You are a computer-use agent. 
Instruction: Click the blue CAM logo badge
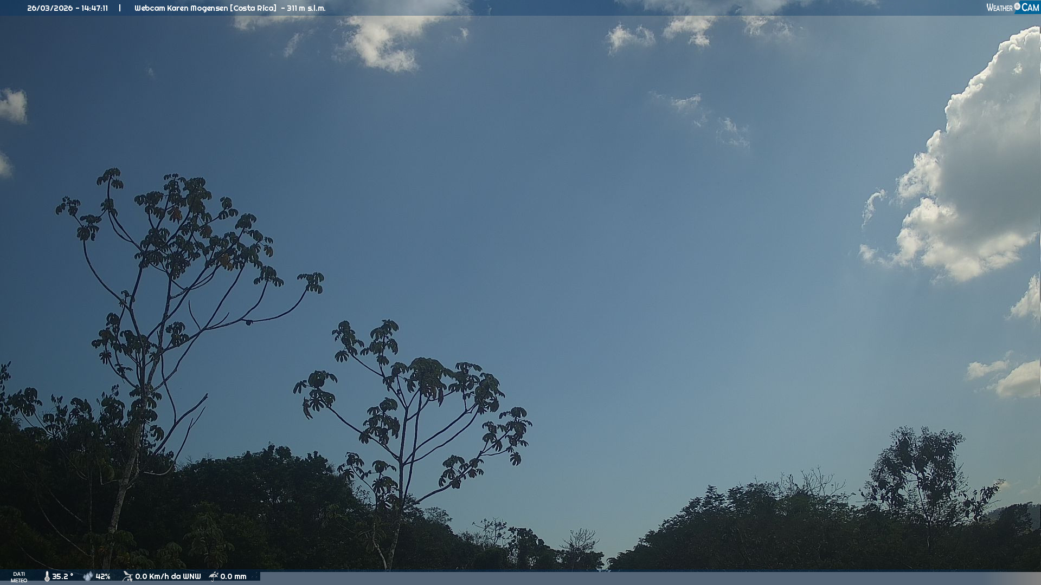coord(1030,8)
